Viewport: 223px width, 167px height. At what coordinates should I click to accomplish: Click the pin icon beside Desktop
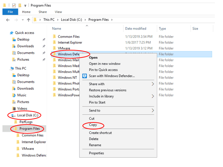coord(44,40)
